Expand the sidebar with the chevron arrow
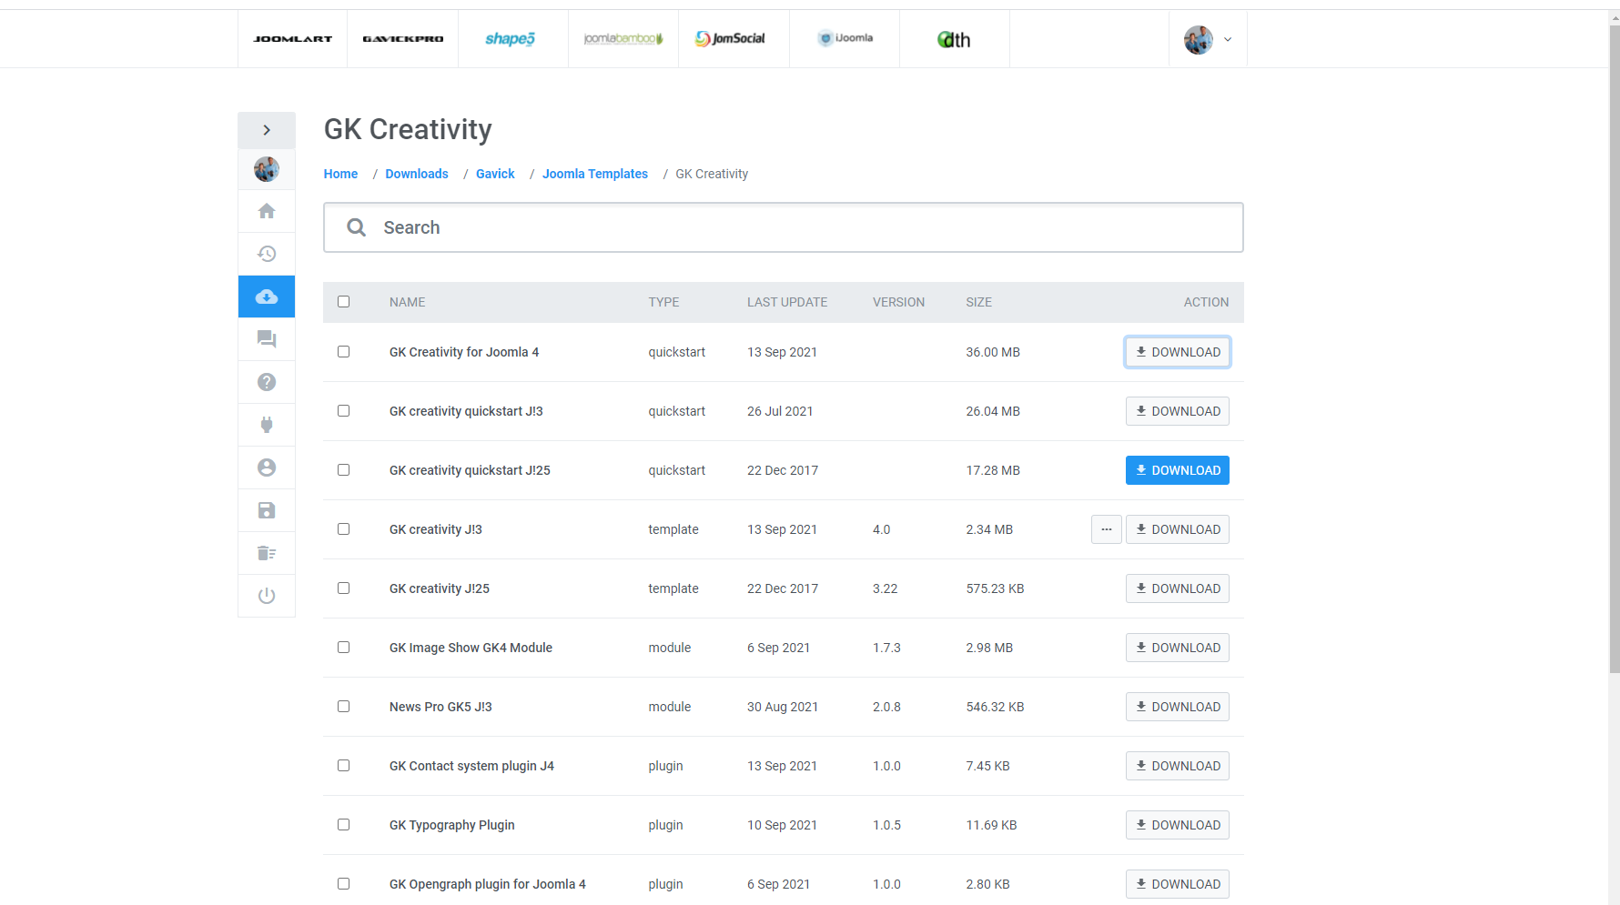Image resolution: width=1620 pixels, height=905 pixels. pyautogui.click(x=267, y=130)
